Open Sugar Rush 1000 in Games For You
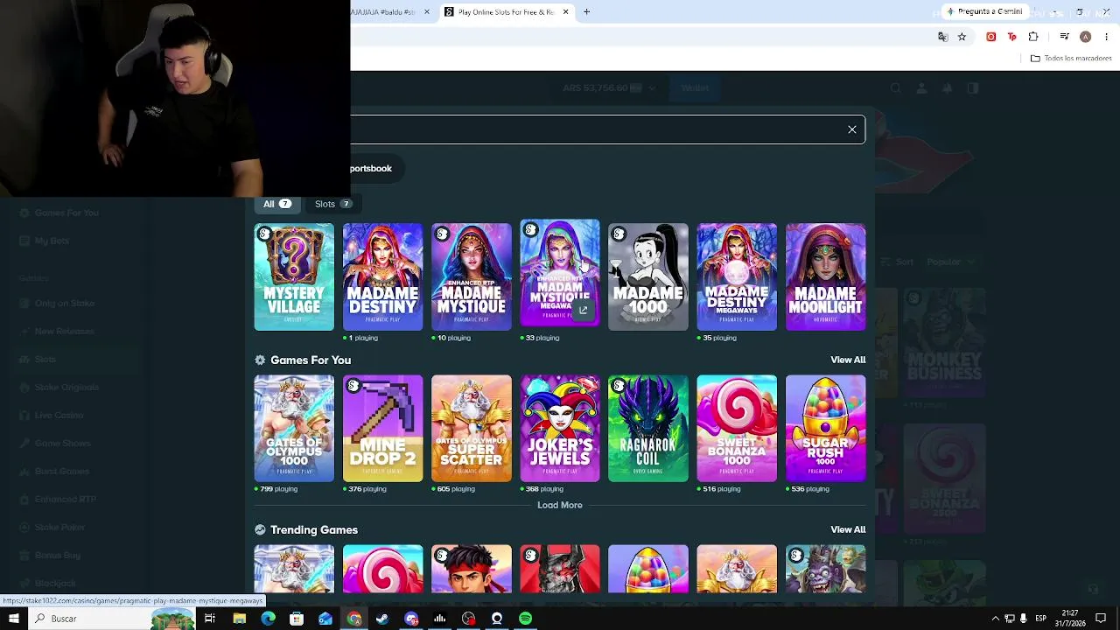 [825, 429]
